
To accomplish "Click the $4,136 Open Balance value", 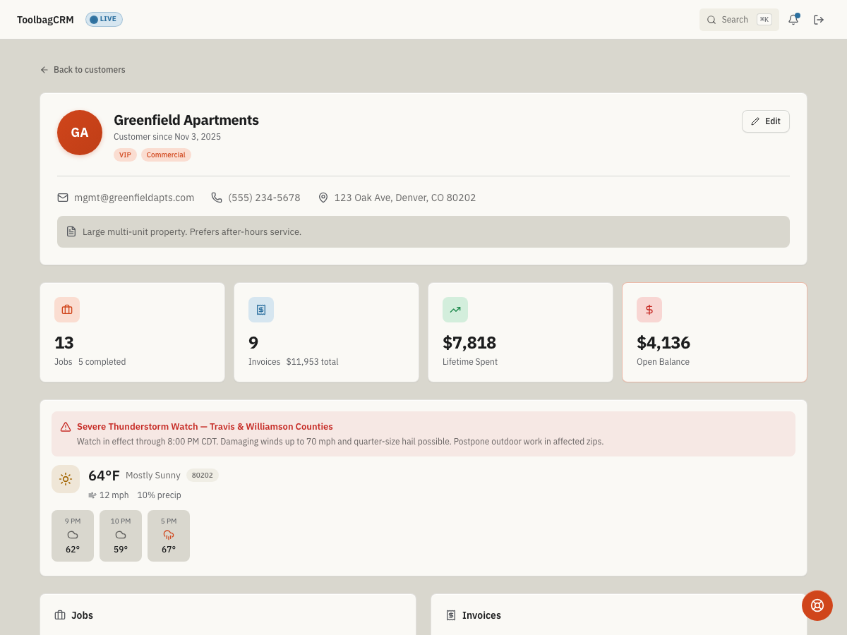I will (663, 343).
